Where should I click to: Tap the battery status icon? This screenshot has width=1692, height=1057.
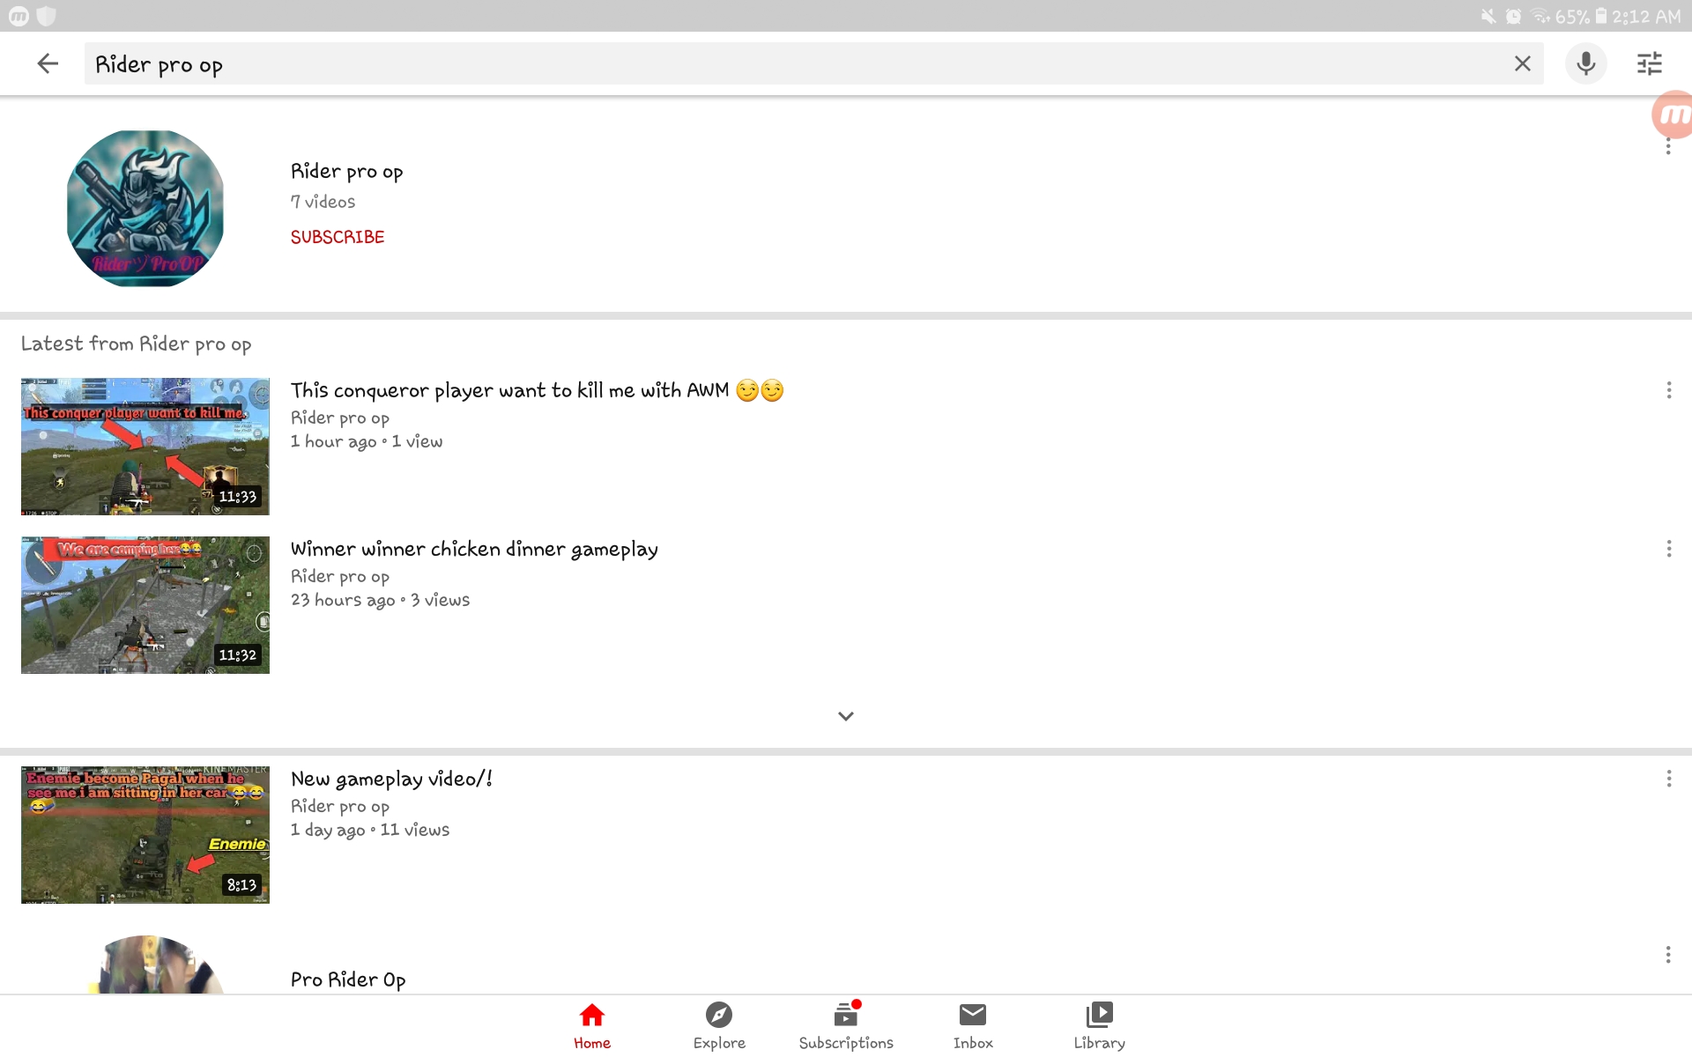[x=1601, y=16]
